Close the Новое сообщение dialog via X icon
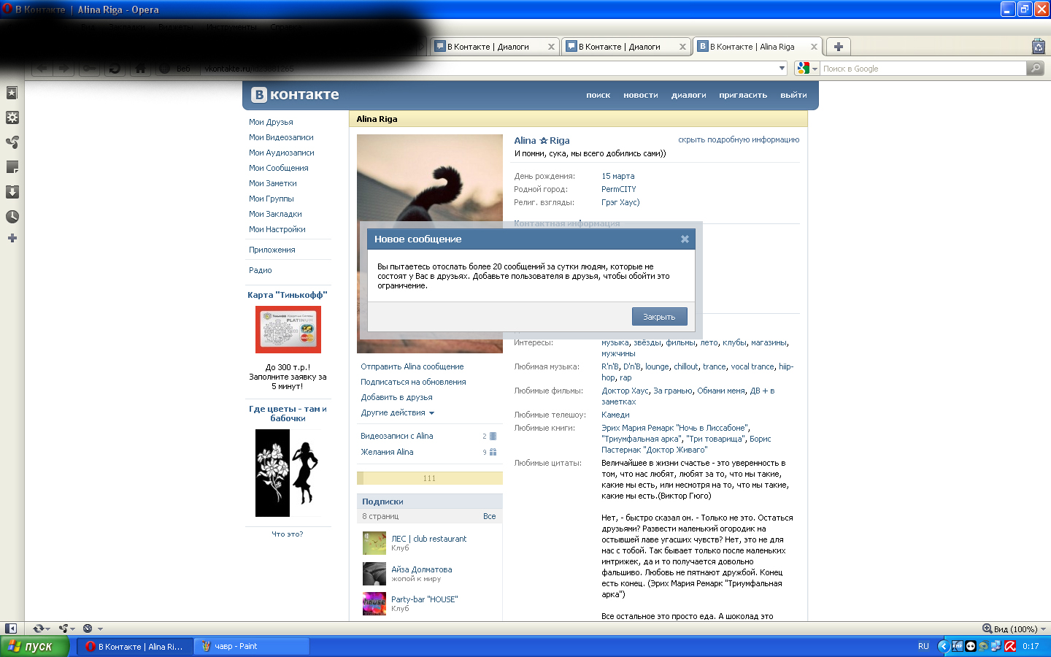This screenshot has width=1051, height=657. pos(685,239)
